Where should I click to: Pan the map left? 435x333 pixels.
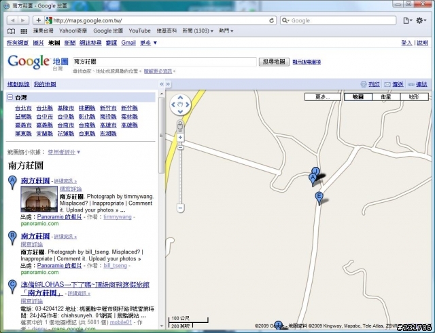173,104
